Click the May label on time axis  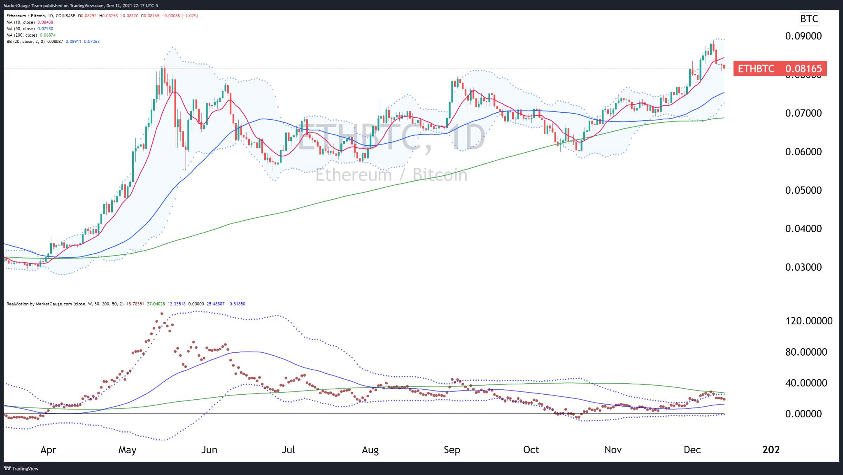pyautogui.click(x=127, y=450)
